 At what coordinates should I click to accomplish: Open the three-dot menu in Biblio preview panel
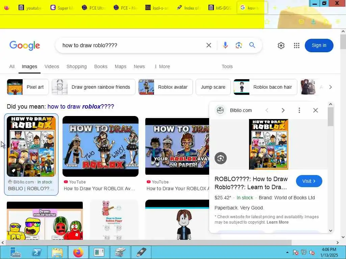click(299, 110)
